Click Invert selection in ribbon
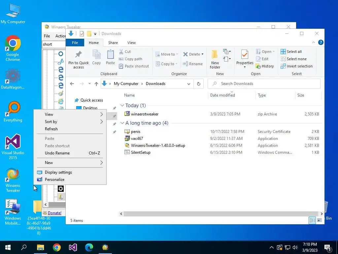 297,66
